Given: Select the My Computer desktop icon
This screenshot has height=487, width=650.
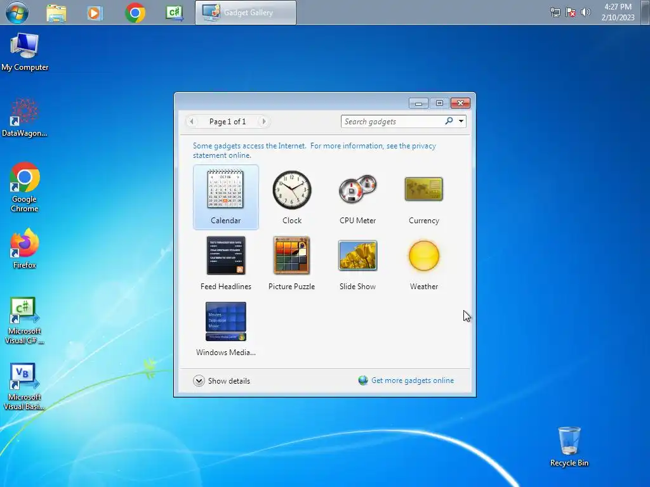Looking at the screenshot, I should point(25,52).
